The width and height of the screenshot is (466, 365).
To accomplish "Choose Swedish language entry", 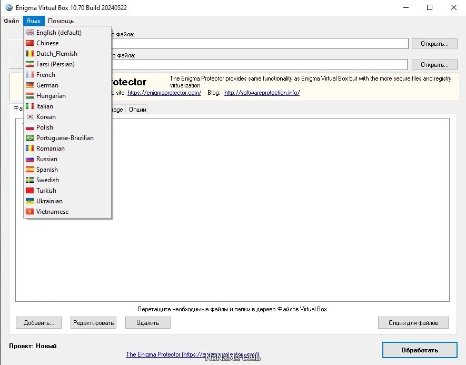I will click(67, 180).
